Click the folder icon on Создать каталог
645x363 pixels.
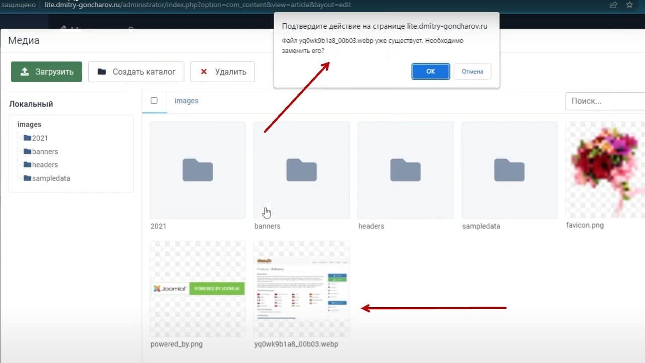click(102, 72)
